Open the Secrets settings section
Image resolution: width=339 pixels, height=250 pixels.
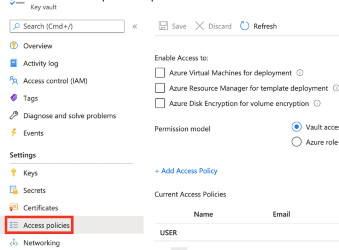34,190
